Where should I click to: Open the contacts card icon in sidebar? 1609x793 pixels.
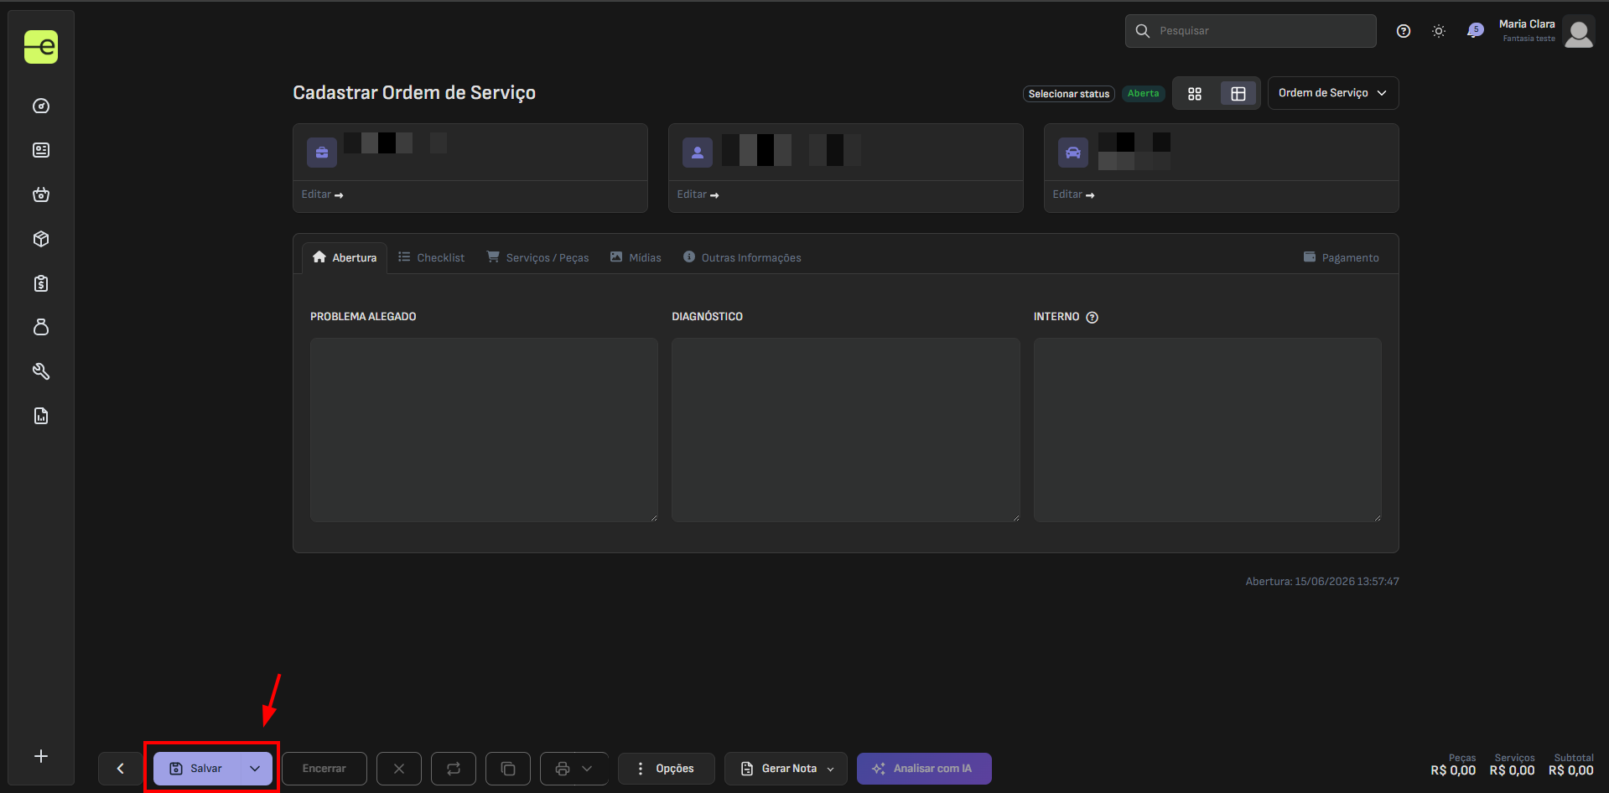click(41, 150)
